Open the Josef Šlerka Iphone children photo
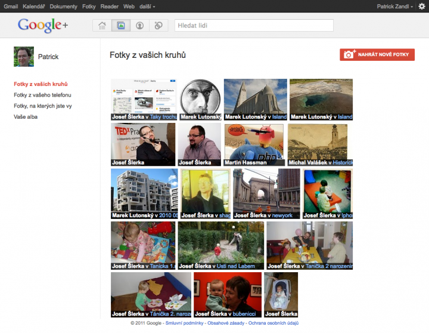The width and height of the screenshot is (429, 333). 328,194
